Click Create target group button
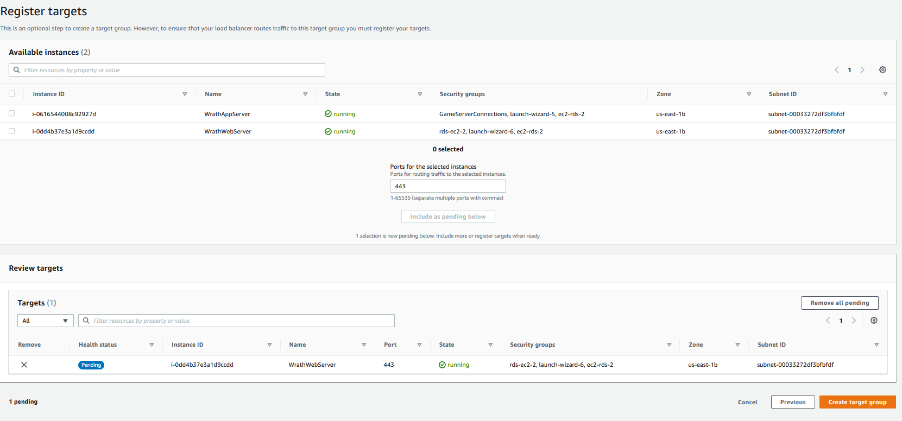The width and height of the screenshot is (902, 421). pos(857,402)
